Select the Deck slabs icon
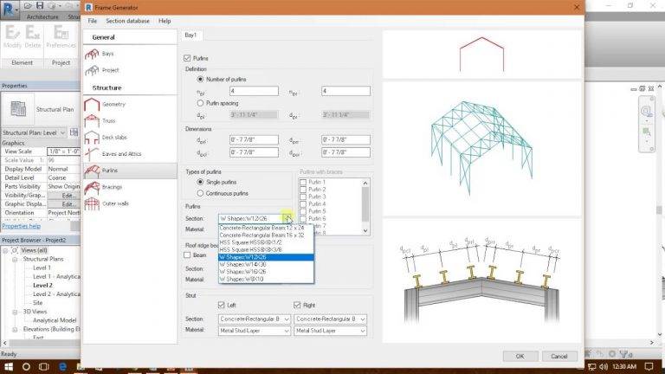 pos(92,138)
